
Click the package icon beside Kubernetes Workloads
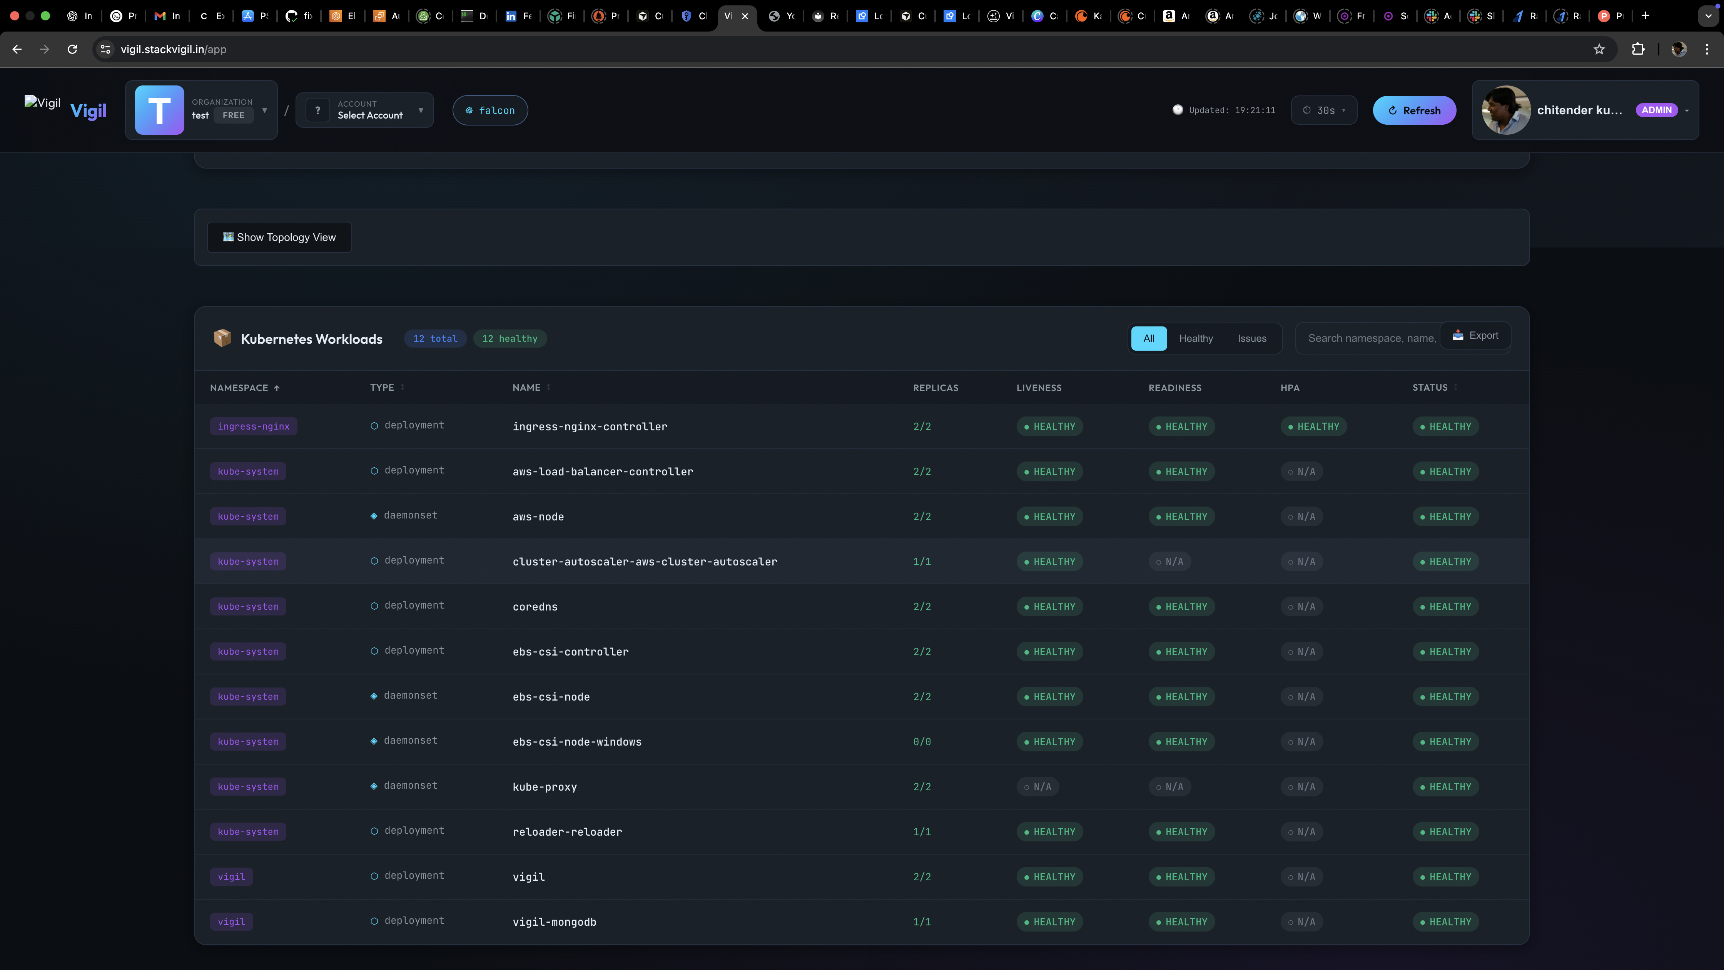(x=222, y=338)
